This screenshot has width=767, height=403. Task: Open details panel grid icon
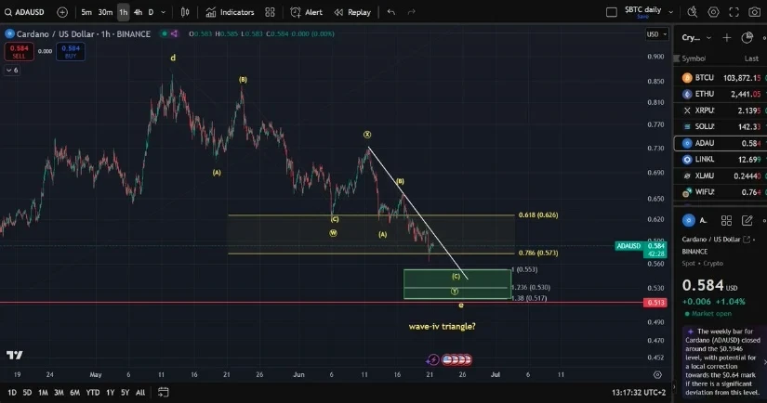[726, 221]
